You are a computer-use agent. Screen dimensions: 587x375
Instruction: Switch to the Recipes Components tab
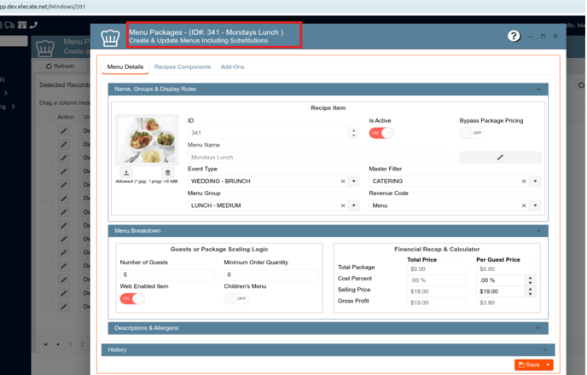(183, 66)
